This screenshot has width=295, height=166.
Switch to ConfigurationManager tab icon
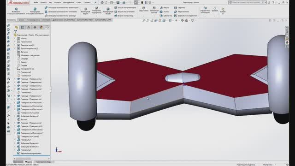point(29,27)
